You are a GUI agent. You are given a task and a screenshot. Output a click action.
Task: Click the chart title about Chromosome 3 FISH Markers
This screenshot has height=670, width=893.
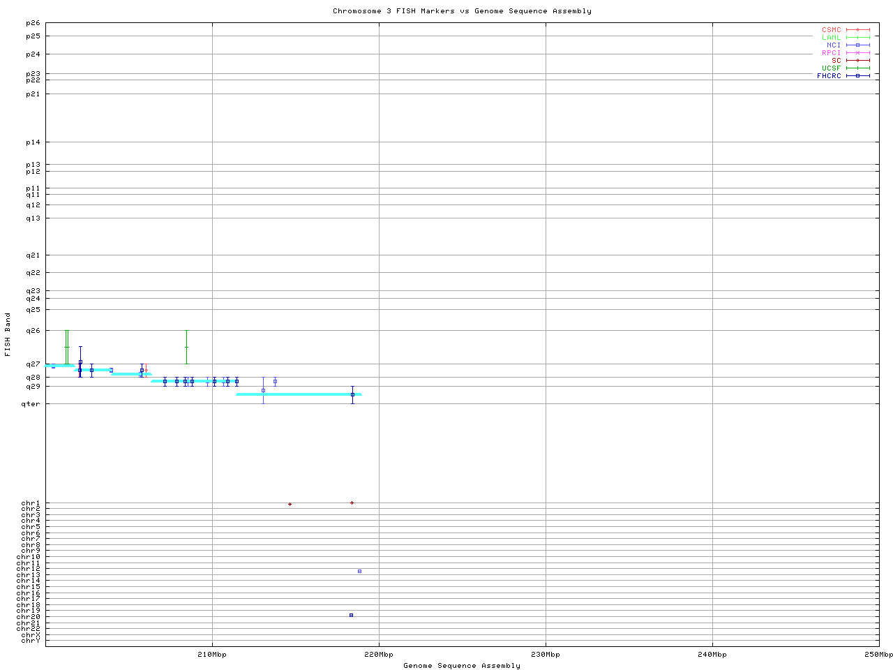[x=462, y=11]
